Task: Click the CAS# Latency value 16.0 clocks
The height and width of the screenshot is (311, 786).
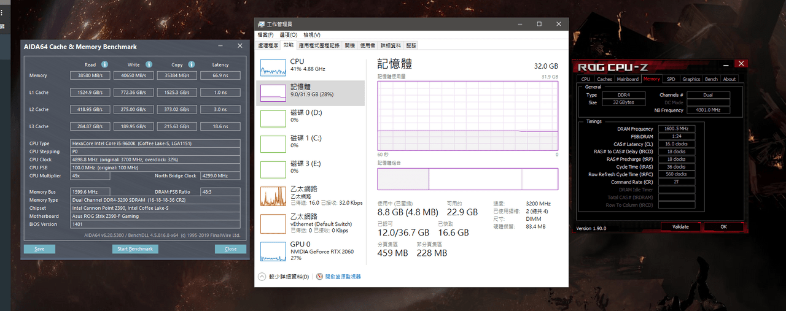Action: coord(676,144)
